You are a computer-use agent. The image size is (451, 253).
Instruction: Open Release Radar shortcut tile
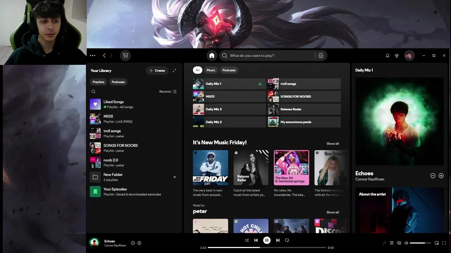(304, 109)
